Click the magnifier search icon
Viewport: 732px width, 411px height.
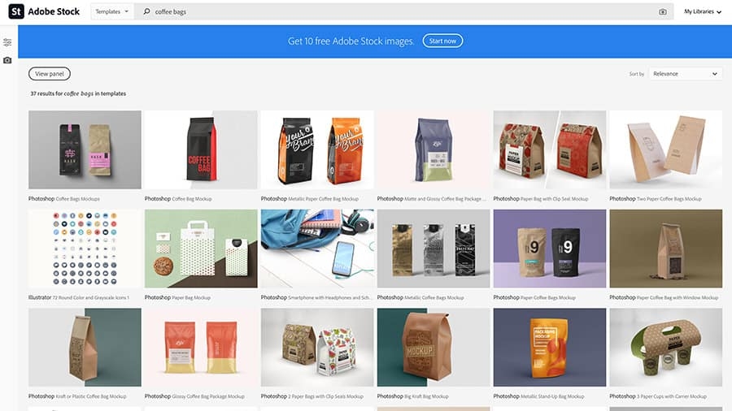(x=146, y=11)
